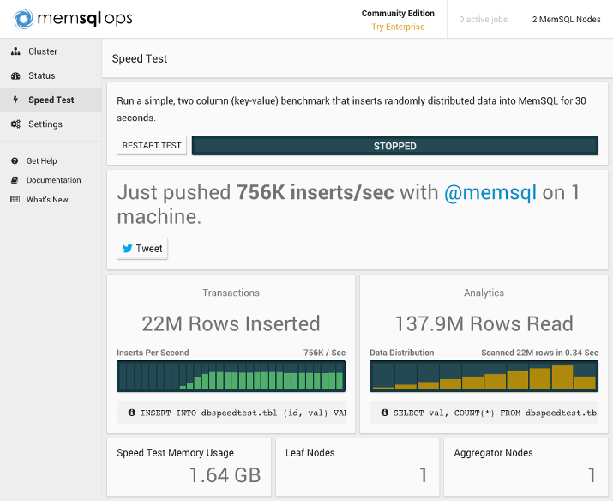Click the Speed Test lightning bolt icon
This screenshot has width=613, height=501.
click(15, 100)
